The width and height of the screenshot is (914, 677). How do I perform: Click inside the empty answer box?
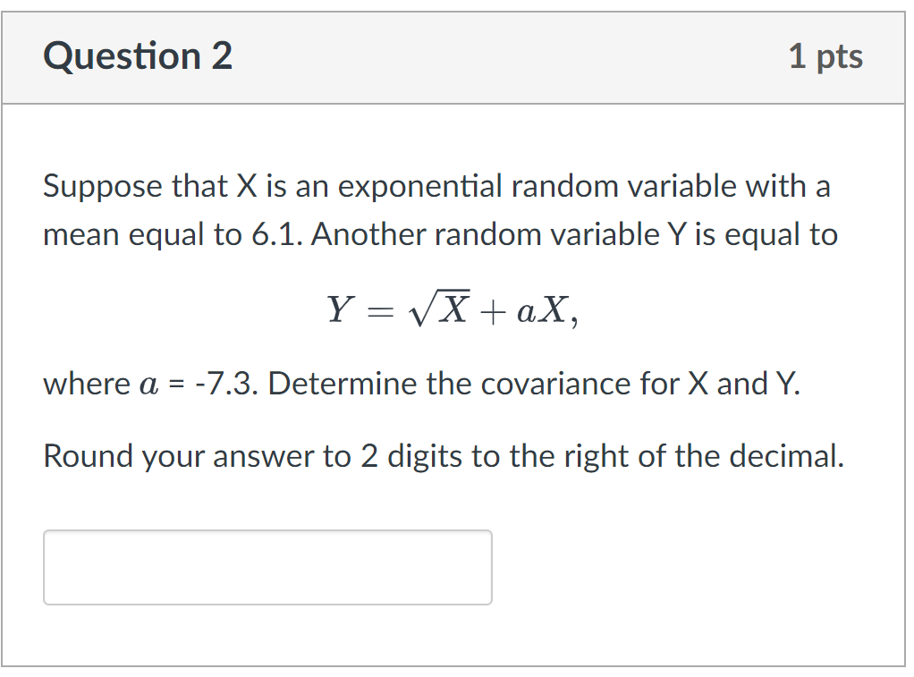pyautogui.click(x=267, y=567)
